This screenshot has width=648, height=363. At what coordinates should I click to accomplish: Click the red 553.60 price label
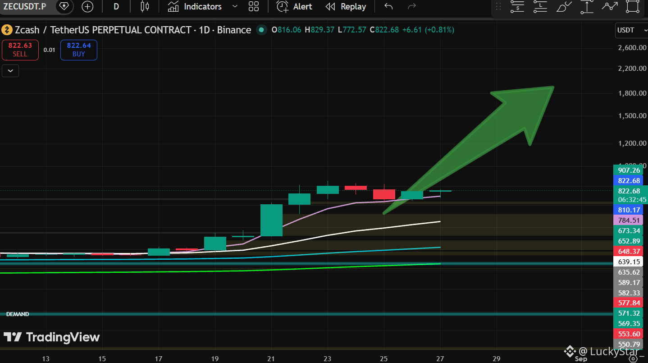point(629,334)
